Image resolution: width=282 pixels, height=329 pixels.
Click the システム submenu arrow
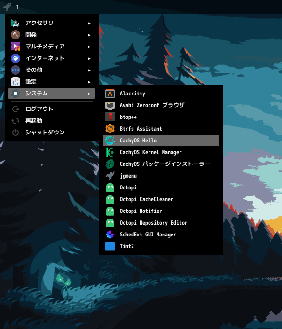pos(89,94)
